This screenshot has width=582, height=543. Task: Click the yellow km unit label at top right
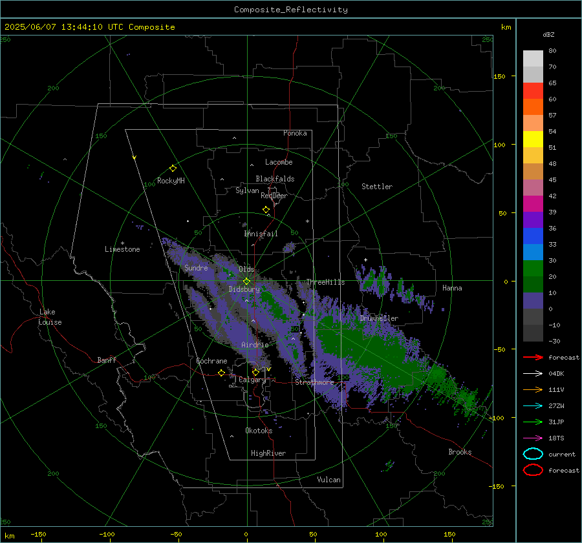pos(506,27)
